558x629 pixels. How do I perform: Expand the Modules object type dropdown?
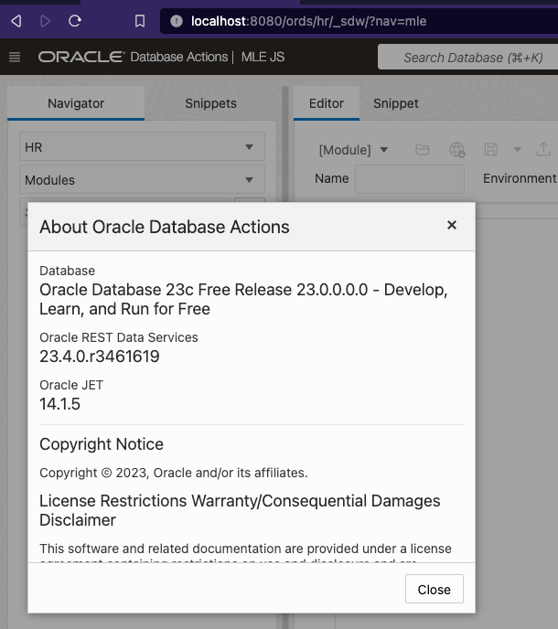point(142,180)
